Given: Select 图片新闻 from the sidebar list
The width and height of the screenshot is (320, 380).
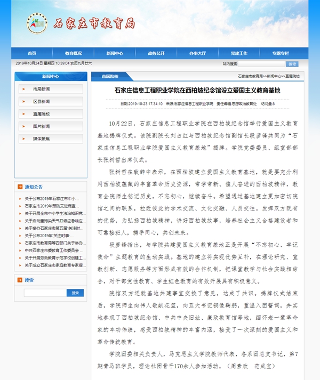Looking at the screenshot, I should (42, 126).
